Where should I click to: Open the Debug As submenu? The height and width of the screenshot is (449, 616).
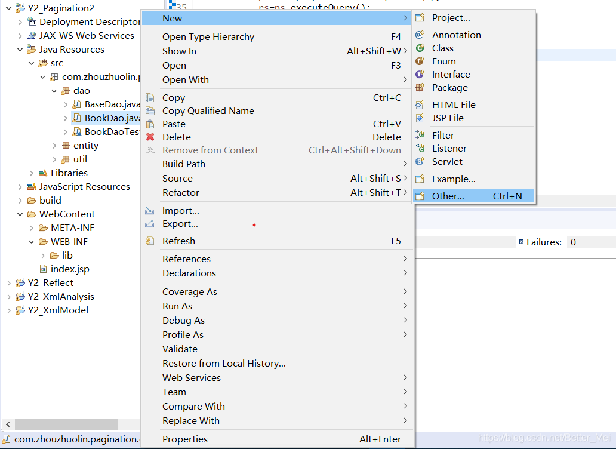click(276, 320)
